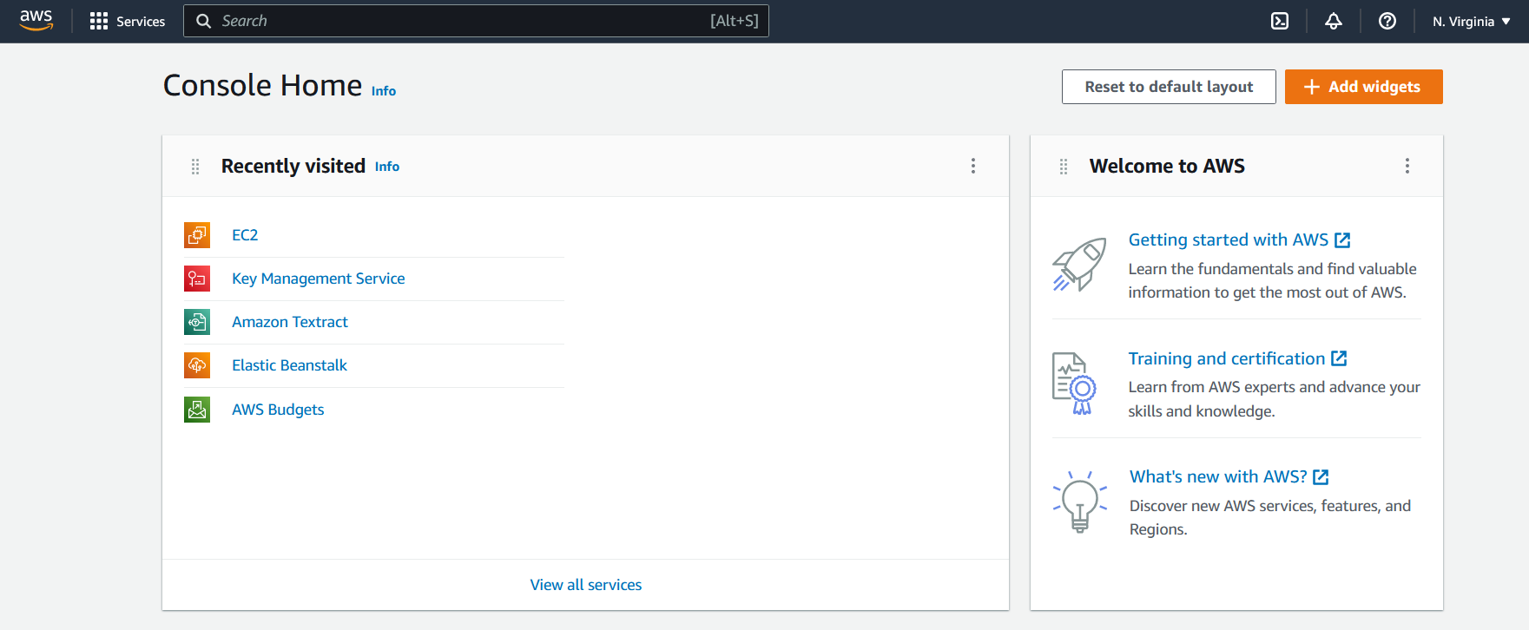Viewport: 1529px width, 630px height.
Task: Click the Elastic Beanstalk icon
Action: point(197,364)
